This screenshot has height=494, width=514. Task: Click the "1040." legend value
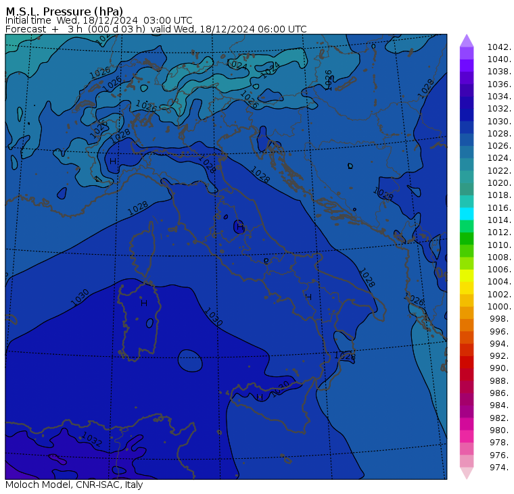[x=499, y=59]
